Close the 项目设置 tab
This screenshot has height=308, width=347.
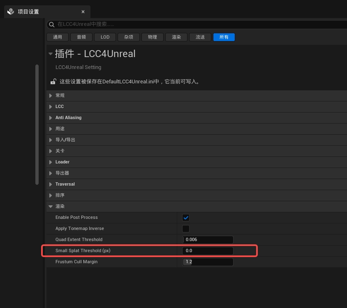[83, 12]
